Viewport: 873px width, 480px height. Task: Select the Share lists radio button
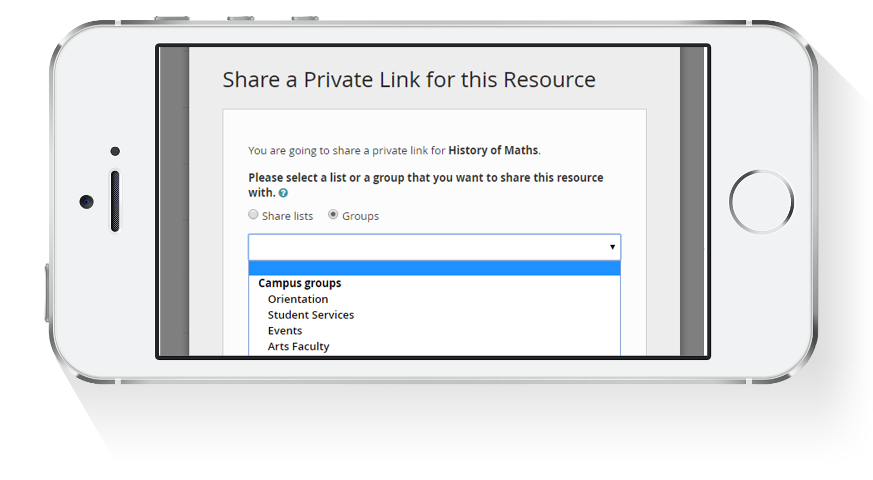(253, 215)
